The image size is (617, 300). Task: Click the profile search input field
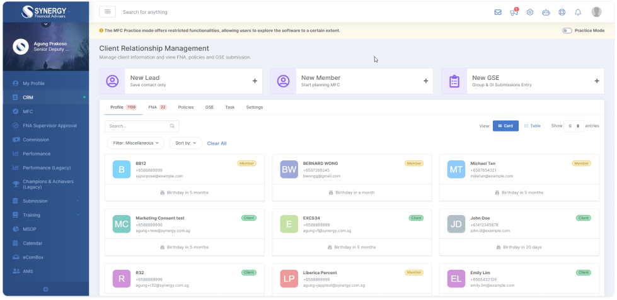139,126
